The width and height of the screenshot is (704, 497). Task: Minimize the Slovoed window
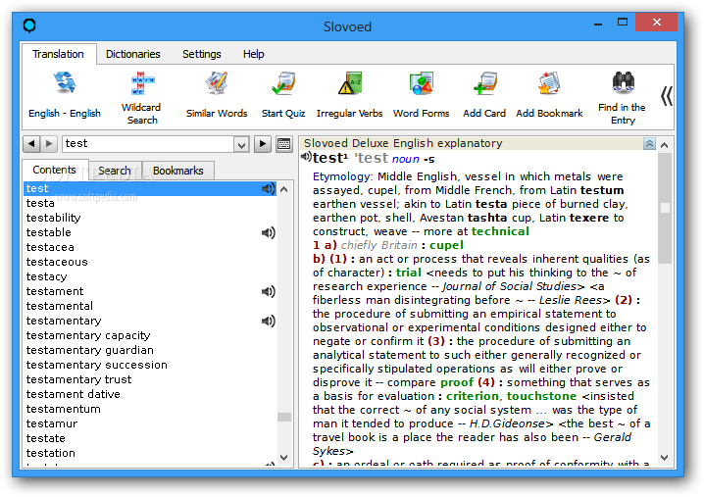598,23
